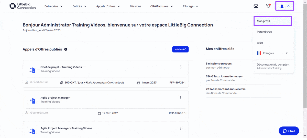Image resolution: width=307 pixels, height=140 pixels.
Task: Open three-dot menu for Agile project manager card
Action: point(181,98)
